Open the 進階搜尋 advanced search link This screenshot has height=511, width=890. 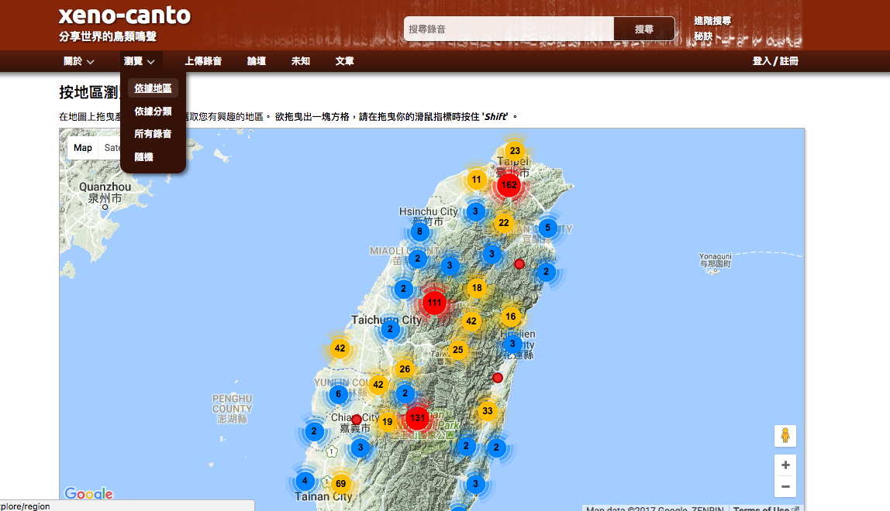click(x=712, y=21)
